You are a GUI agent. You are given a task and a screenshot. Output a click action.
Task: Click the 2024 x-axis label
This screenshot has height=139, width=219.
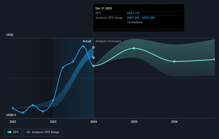[x=94, y=122]
